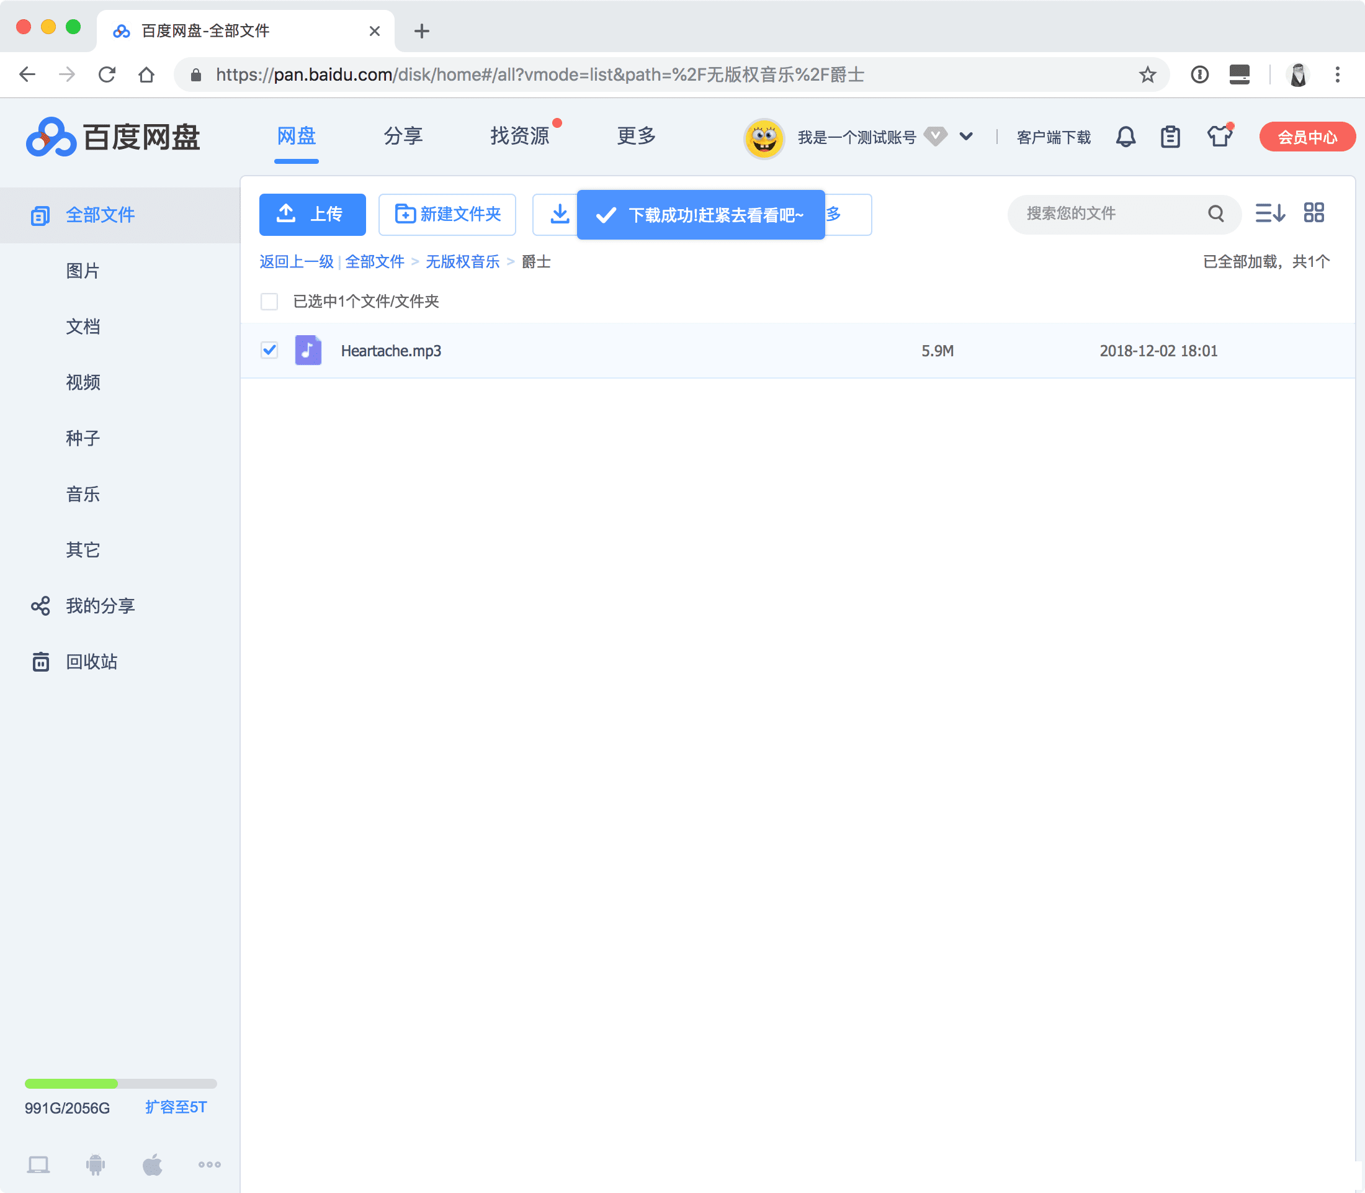Click the T-shirt skin icon
The width and height of the screenshot is (1365, 1193).
point(1219,137)
